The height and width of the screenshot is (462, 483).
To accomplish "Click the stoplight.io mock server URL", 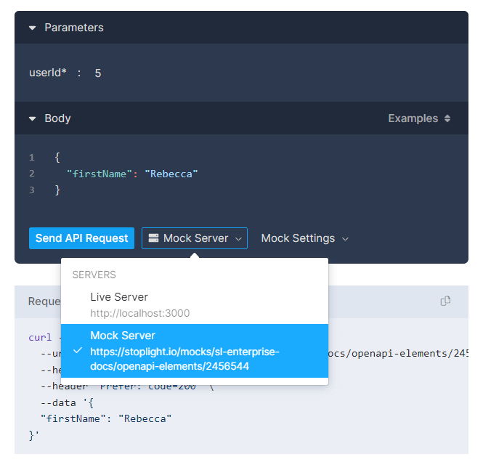I will pos(184,359).
